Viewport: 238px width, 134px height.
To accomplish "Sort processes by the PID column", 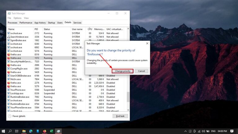I will (38, 29).
